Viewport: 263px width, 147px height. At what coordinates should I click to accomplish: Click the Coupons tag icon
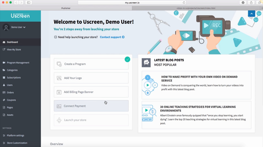click(x=4, y=100)
